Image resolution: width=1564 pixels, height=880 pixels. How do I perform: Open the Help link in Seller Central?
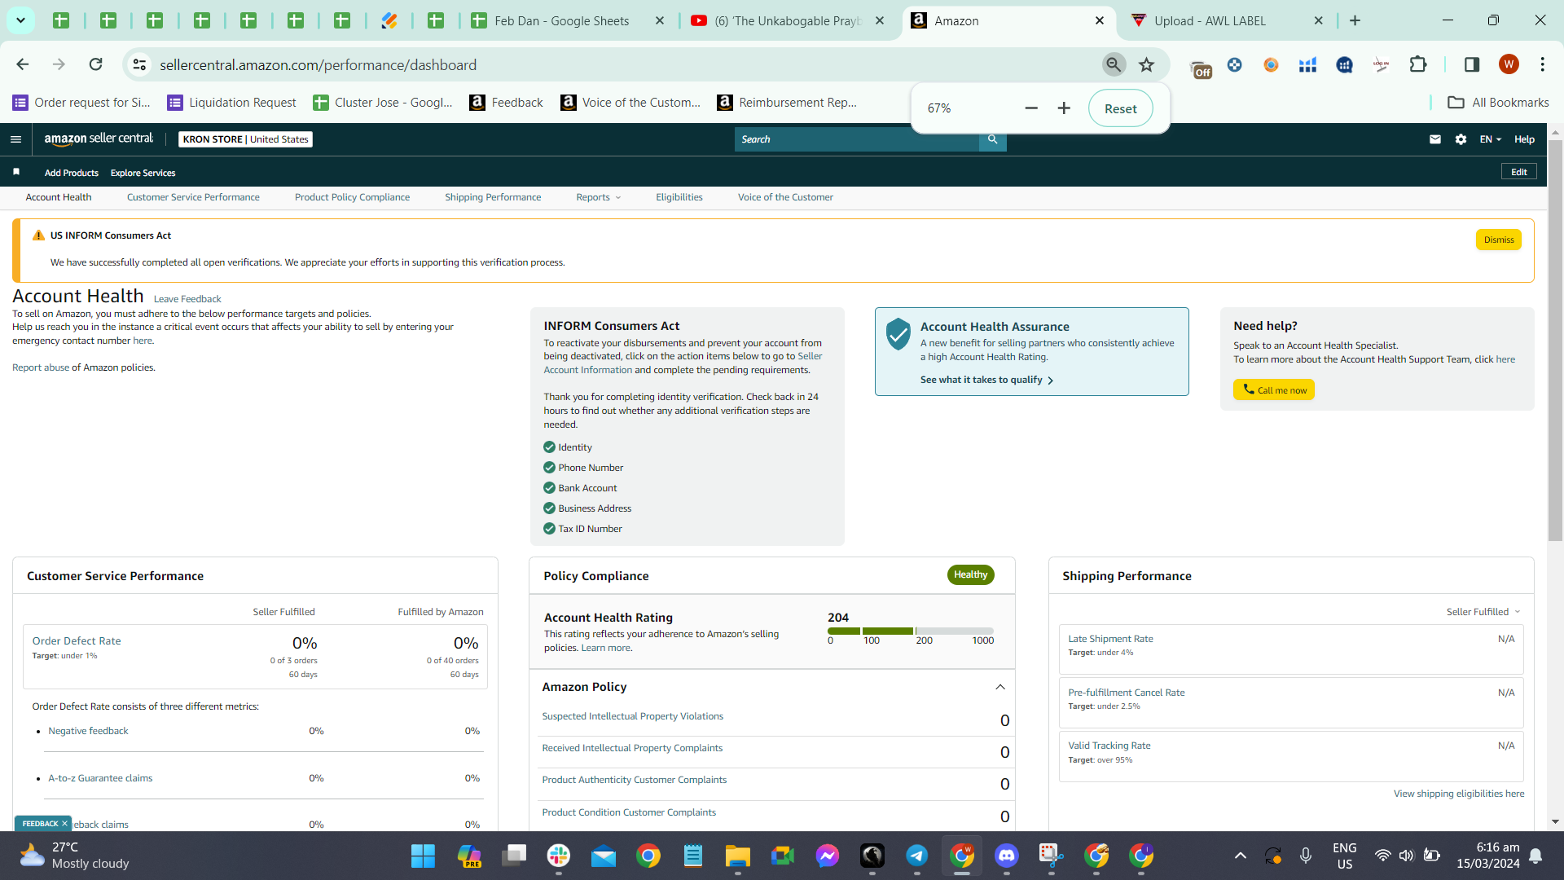click(x=1524, y=139)
